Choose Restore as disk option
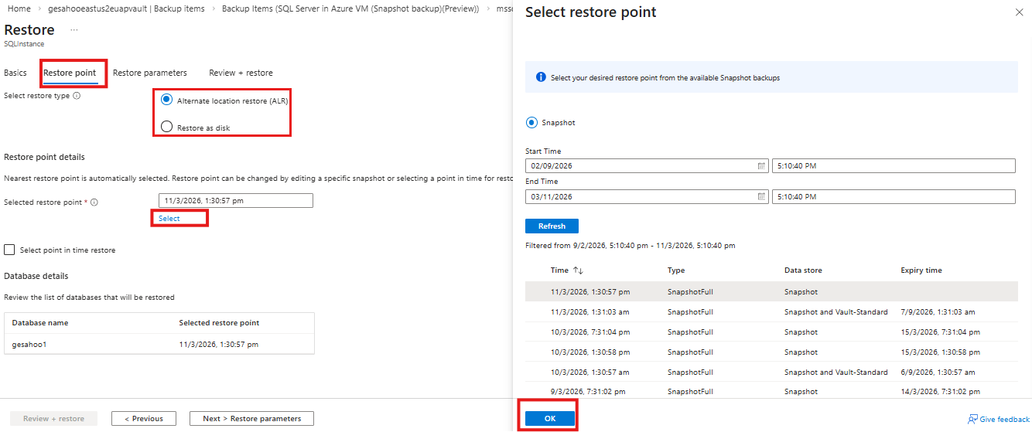Image resolution: width=1032 pixels, height=432 pixels. coord(166,127)
